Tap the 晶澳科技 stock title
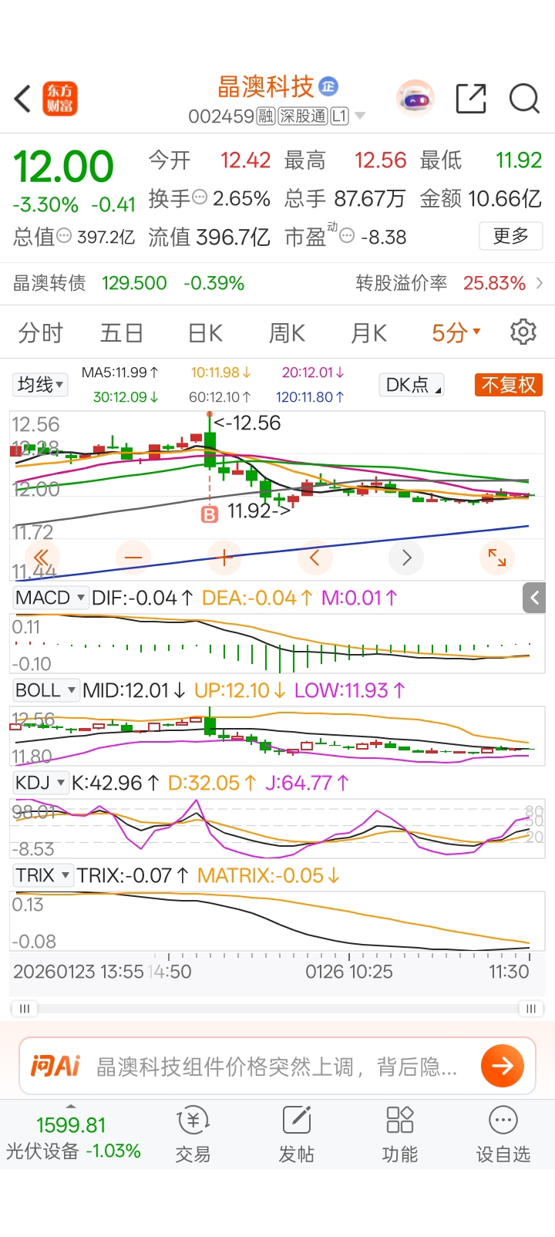555x1237 pixels. click(x=266, y=86)
